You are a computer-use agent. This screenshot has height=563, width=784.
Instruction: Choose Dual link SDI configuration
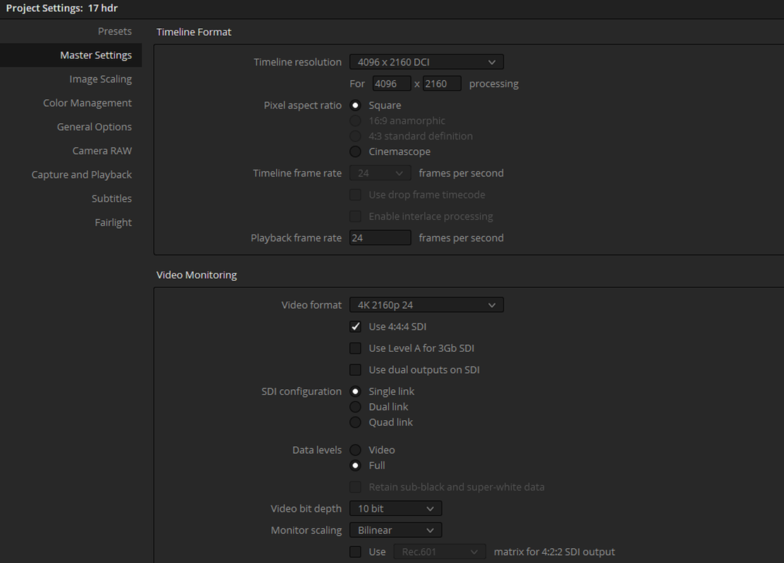356,407
